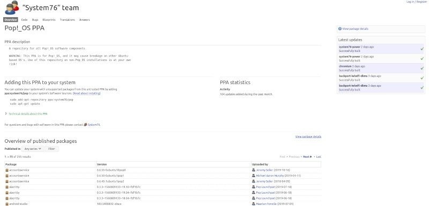Open View package details link above packages table
This screenshot has height=206, width=429.
coord(308,136)
